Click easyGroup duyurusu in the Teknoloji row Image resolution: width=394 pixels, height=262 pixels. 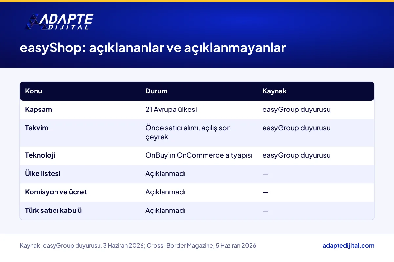click(296, 155)
